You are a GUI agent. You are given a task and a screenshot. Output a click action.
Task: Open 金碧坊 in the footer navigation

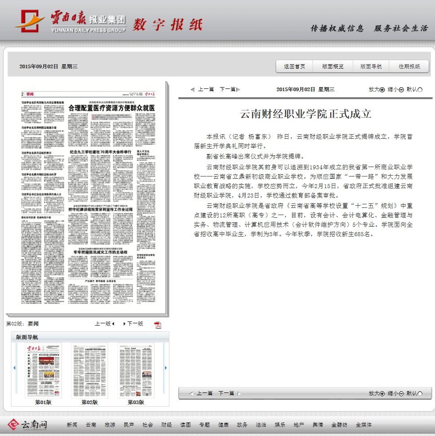pyautogui.click(x=339, y=425)
